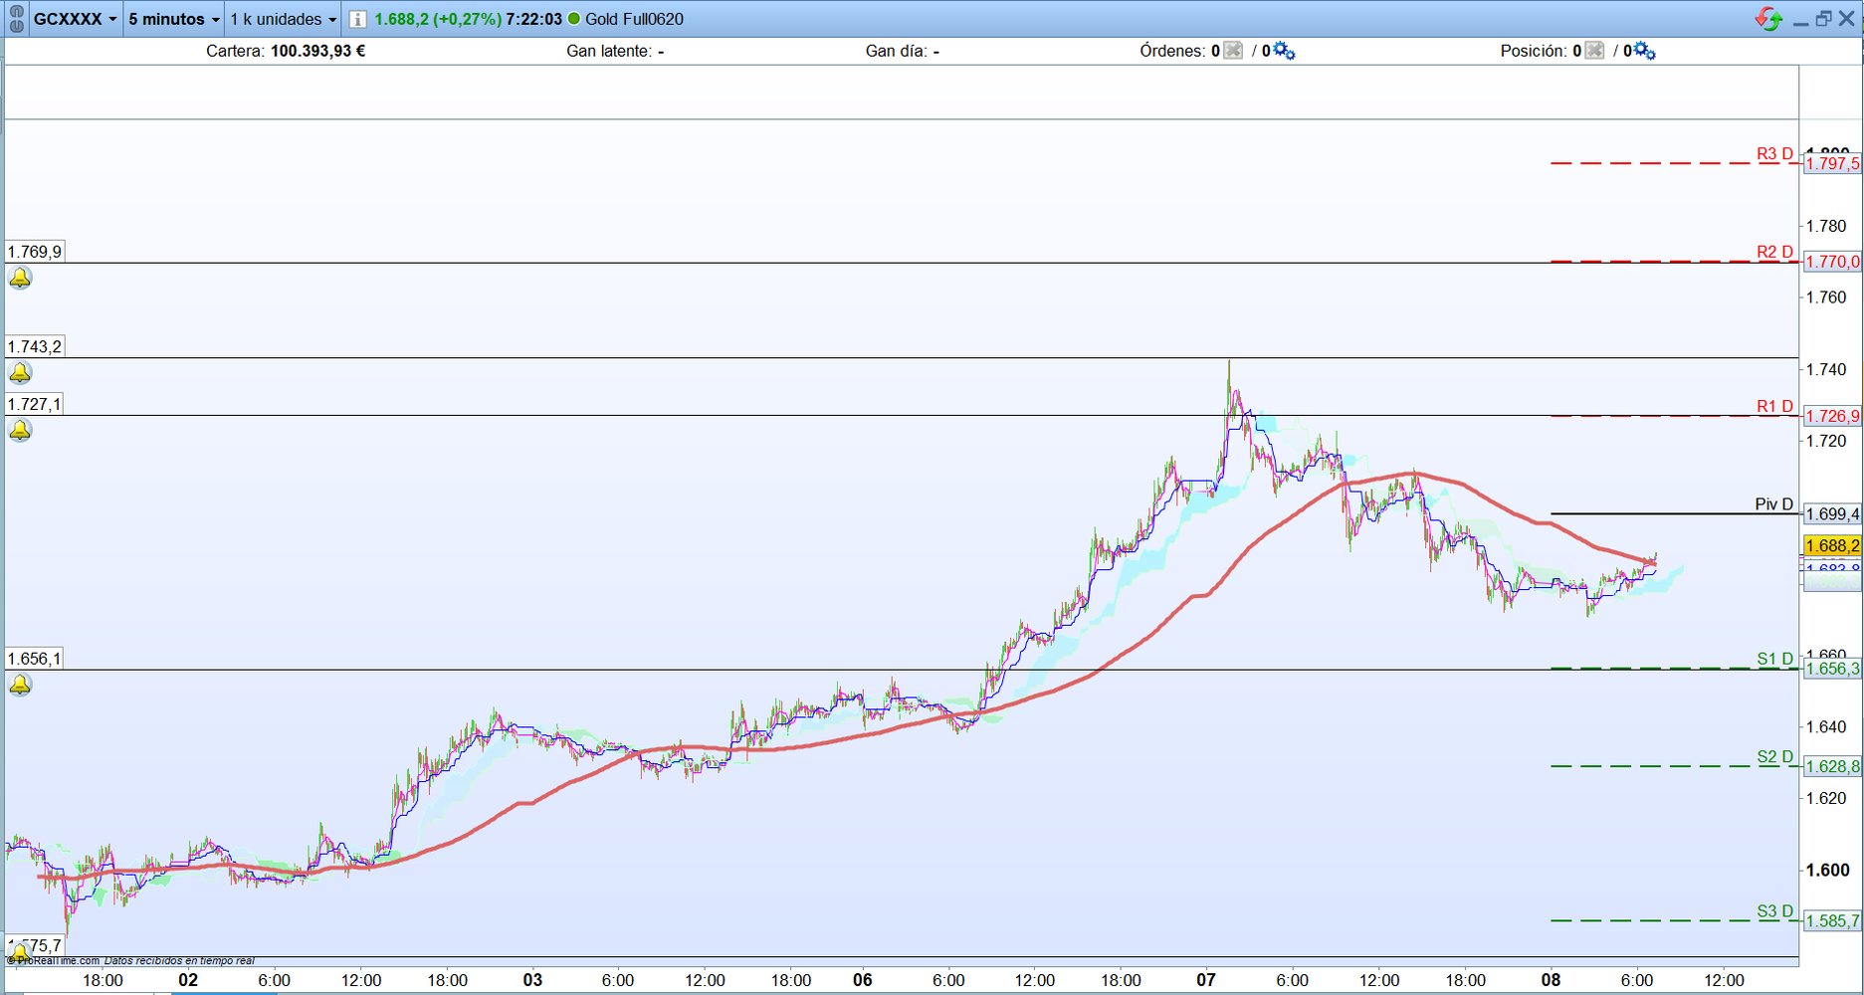Restore the chart window size

(x=1823, y=19)
